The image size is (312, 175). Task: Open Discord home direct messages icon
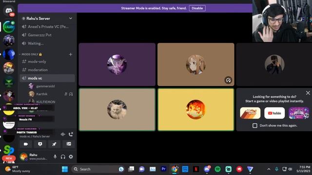[x=9, y=11]
